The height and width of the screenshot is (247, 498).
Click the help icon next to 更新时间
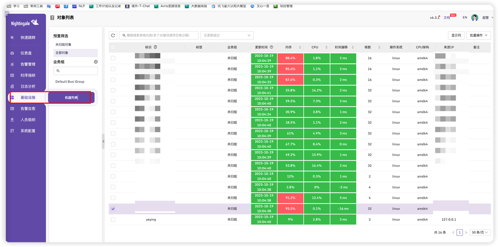[x=271, y=47]
